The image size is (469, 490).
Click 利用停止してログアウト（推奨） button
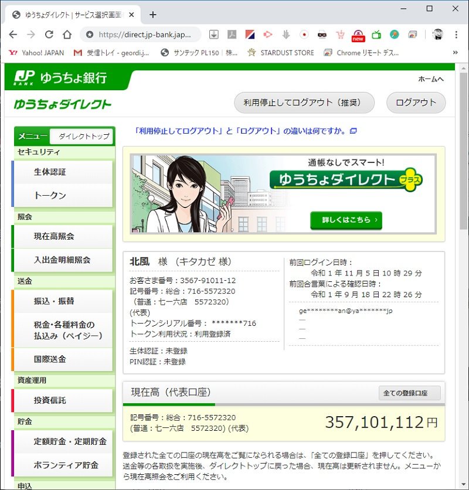pos(304,103)
